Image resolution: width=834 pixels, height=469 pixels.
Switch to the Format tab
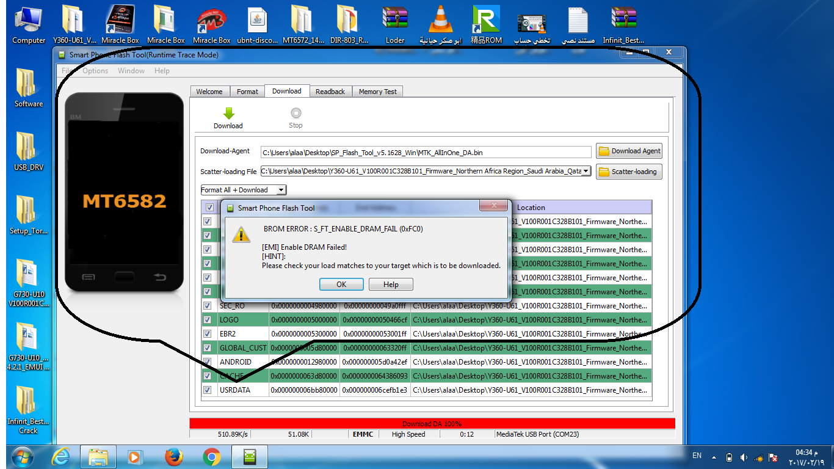tap(247, 92)
